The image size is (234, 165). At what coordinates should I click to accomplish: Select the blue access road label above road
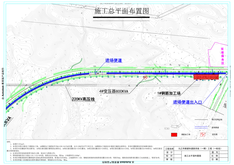click(114, 61)
